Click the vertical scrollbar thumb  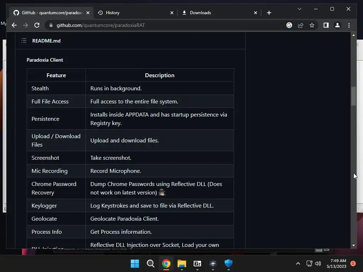pos(353,96)
